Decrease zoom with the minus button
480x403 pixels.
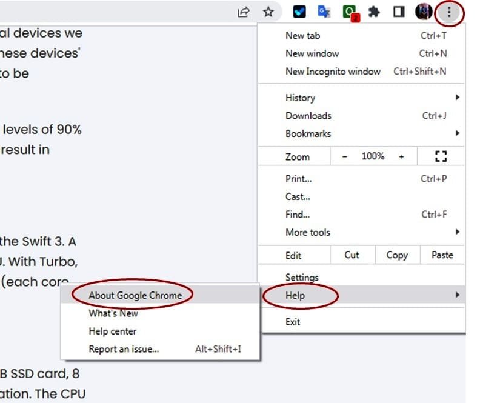(345, 156)
